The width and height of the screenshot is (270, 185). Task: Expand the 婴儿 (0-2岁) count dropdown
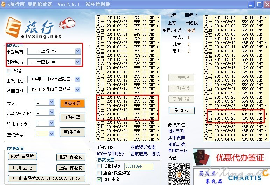click(52, 123)
